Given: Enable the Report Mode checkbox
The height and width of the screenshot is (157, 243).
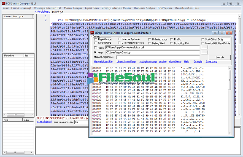Looking at the screenshot, I should pyautogui.click(x=95, y=39).
